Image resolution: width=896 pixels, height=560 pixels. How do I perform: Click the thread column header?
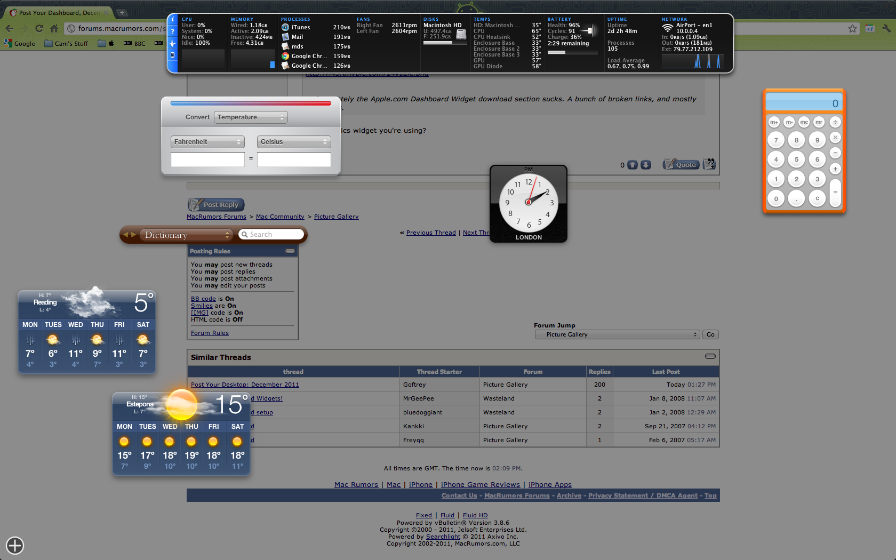point(293,372)
